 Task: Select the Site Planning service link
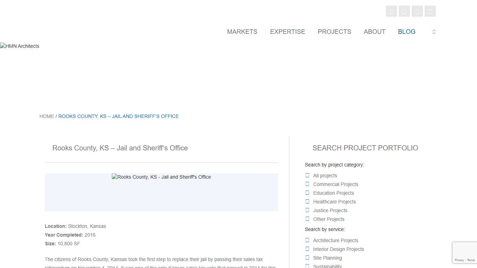click(x=327, y=258)
